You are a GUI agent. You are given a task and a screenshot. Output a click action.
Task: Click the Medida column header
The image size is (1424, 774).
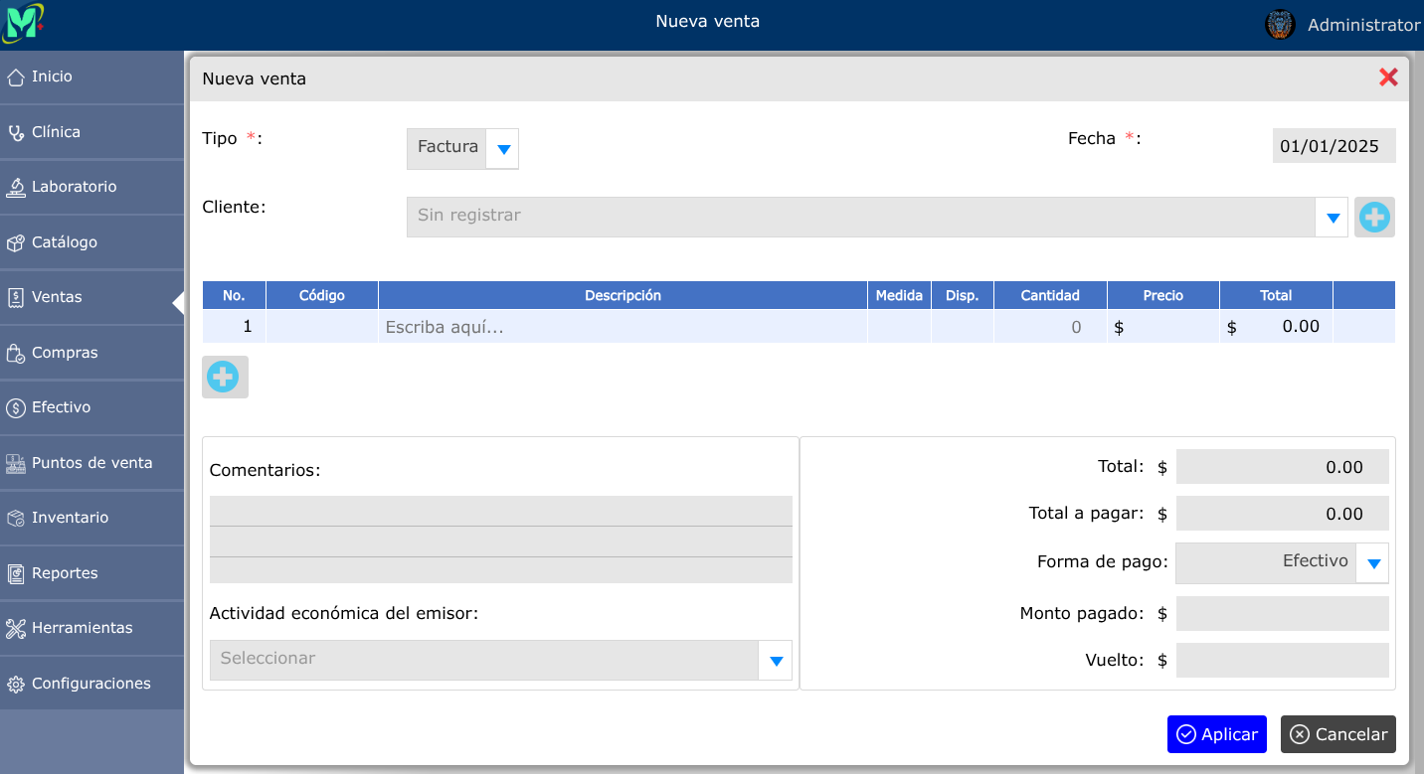click(x=899, y=295)
